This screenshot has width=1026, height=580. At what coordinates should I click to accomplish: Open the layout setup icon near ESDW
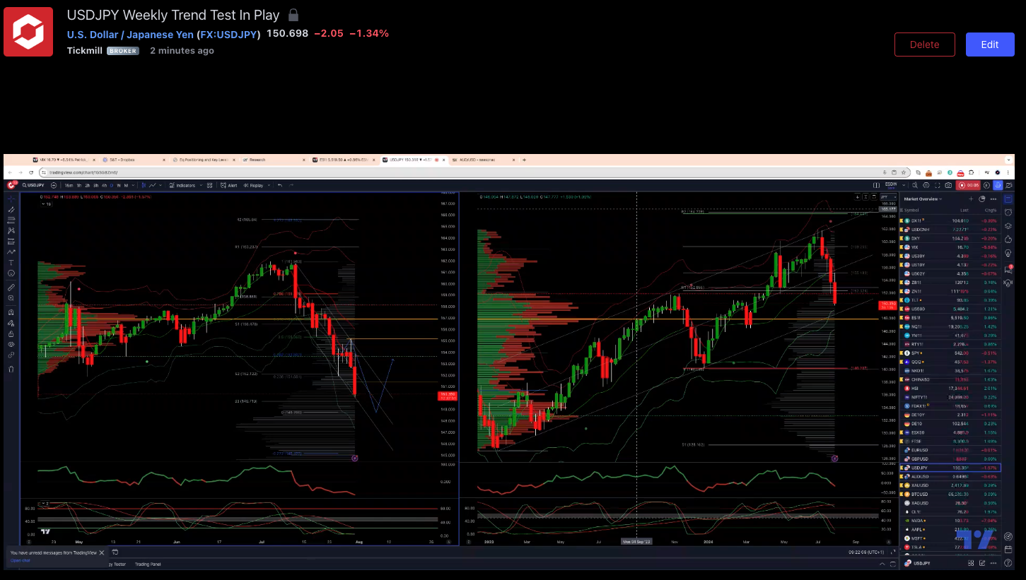pyautogui.click(x=876, y=185)
